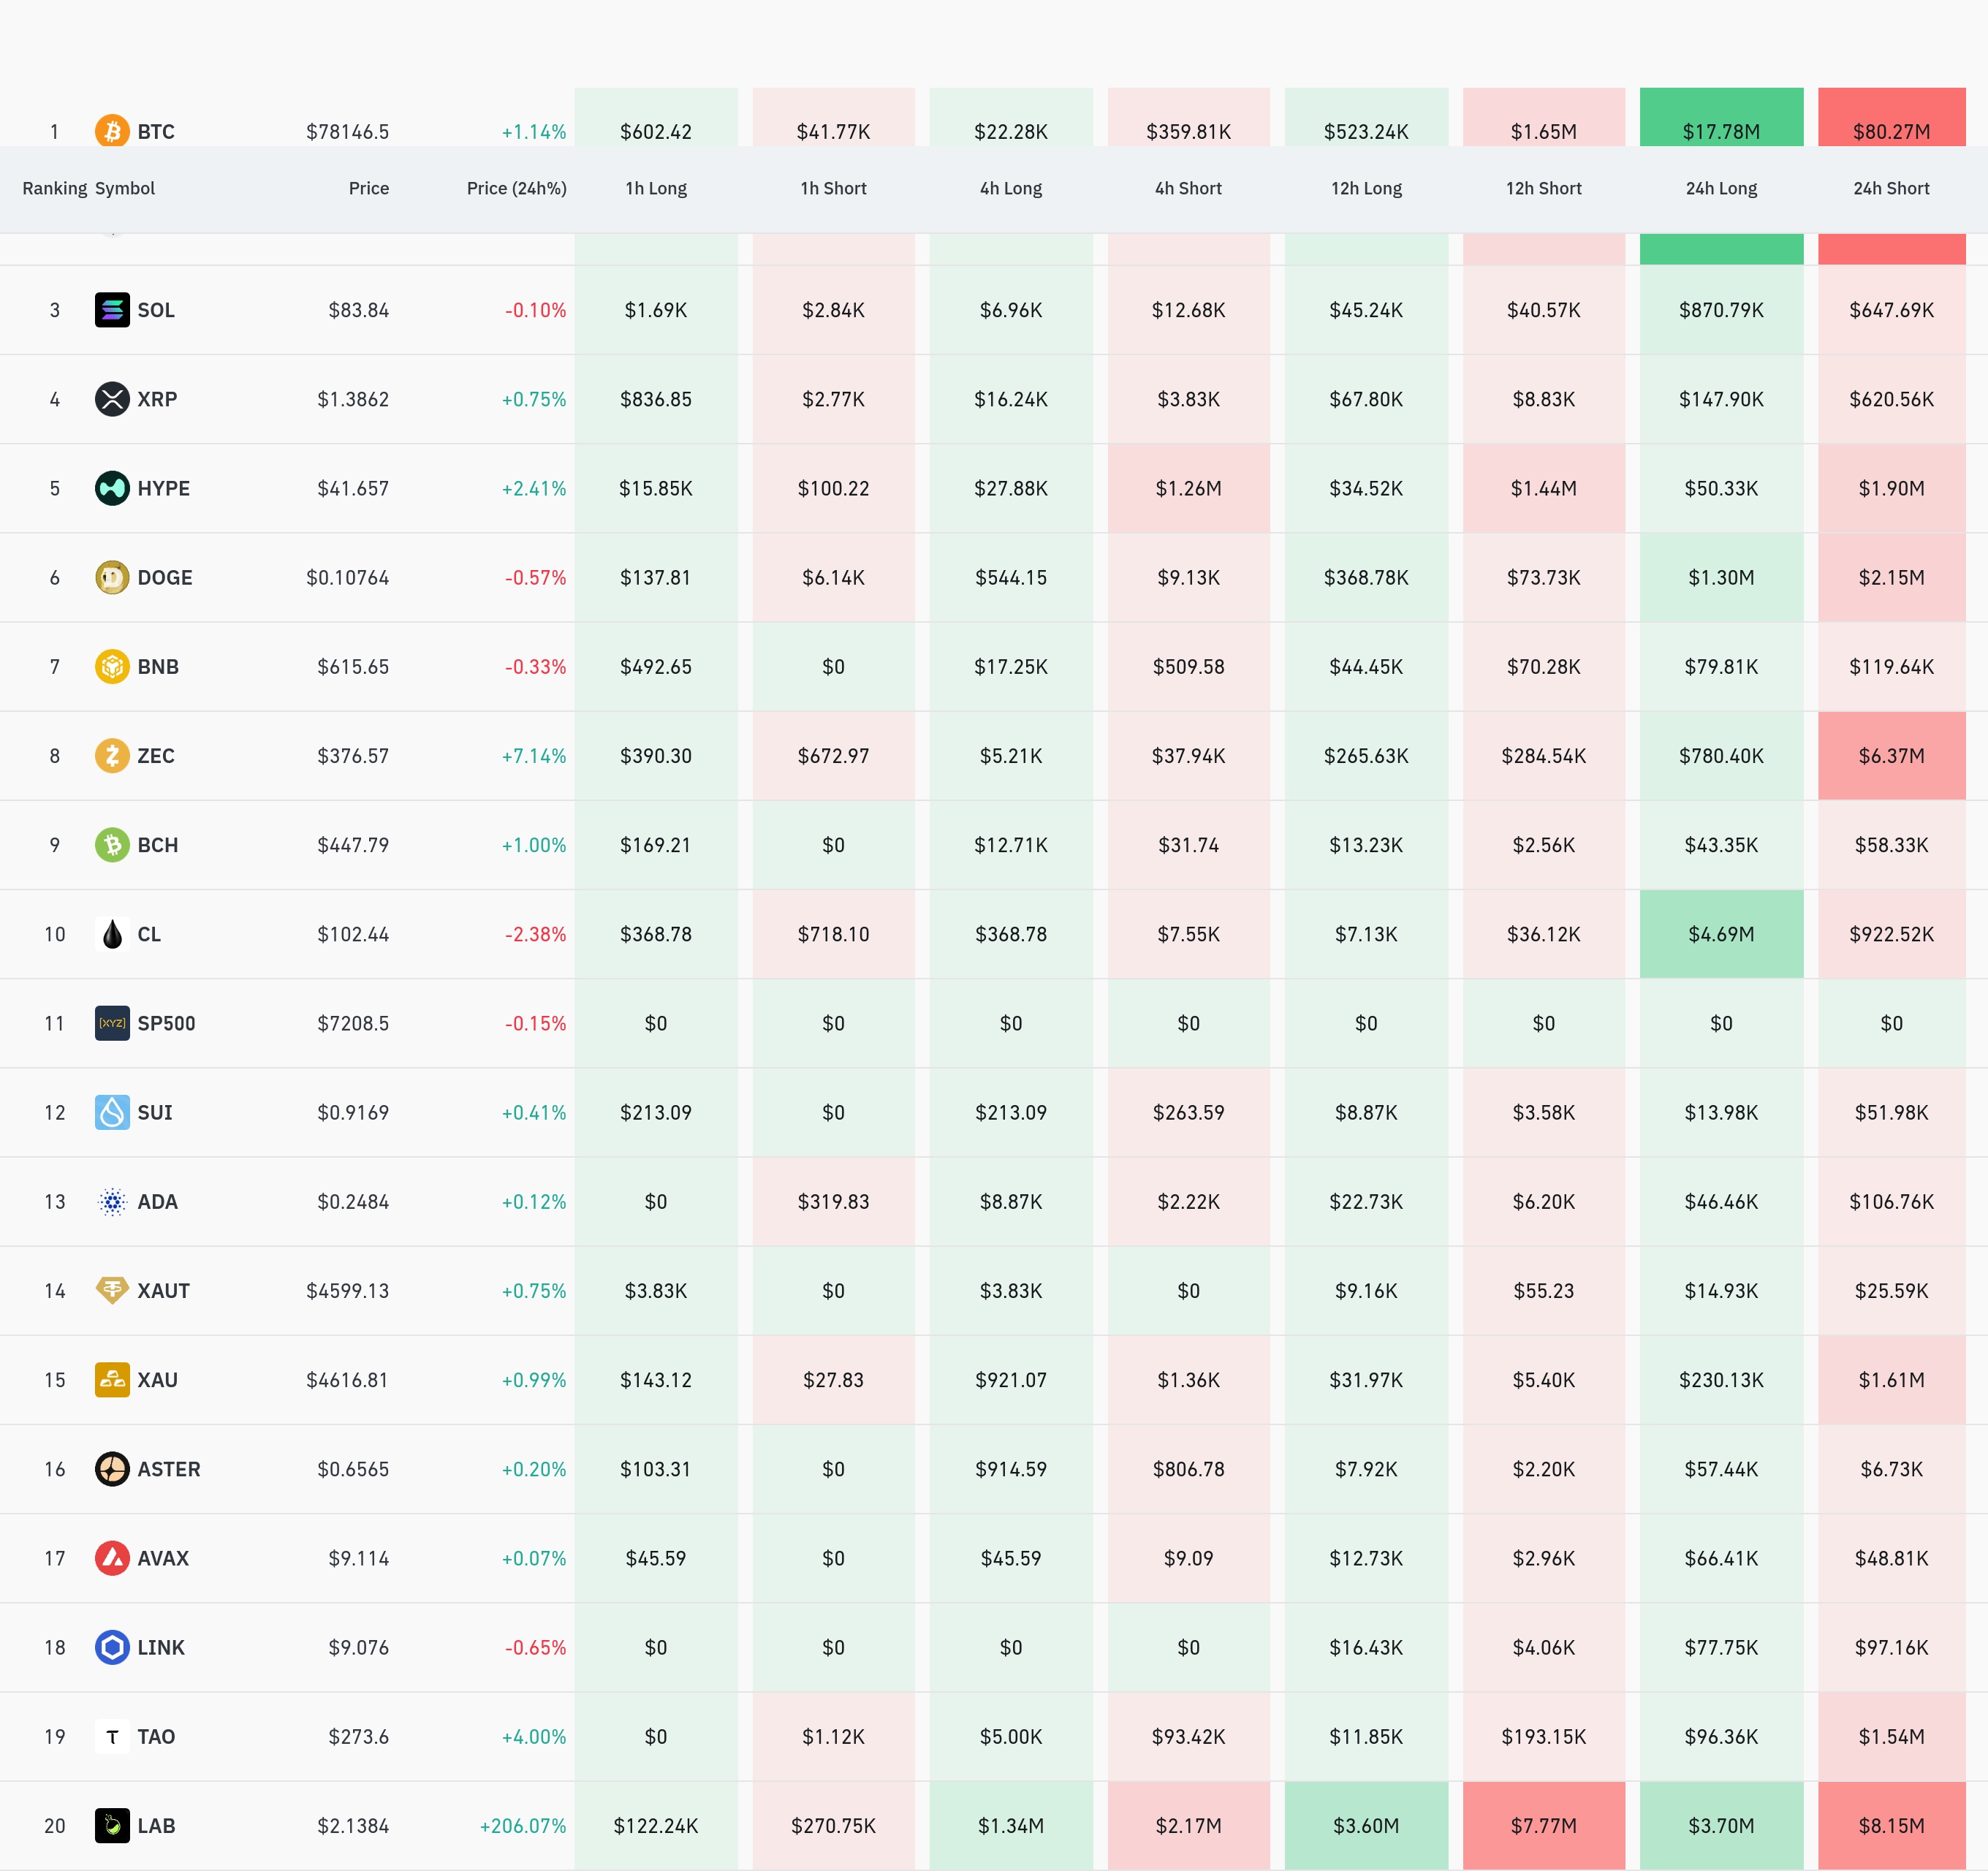Click SOL 24h Long value $870.79K

point(1721,310)
